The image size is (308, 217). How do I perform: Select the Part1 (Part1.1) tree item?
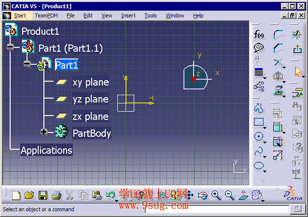(70, 48)
